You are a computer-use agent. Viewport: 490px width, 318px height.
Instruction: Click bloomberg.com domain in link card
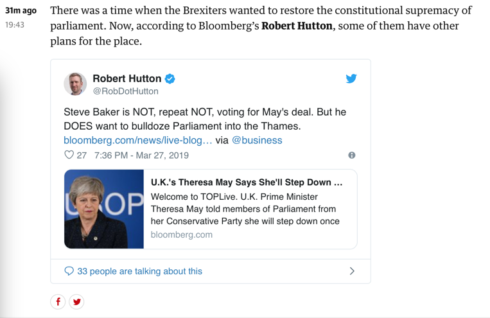coord(181,234)
